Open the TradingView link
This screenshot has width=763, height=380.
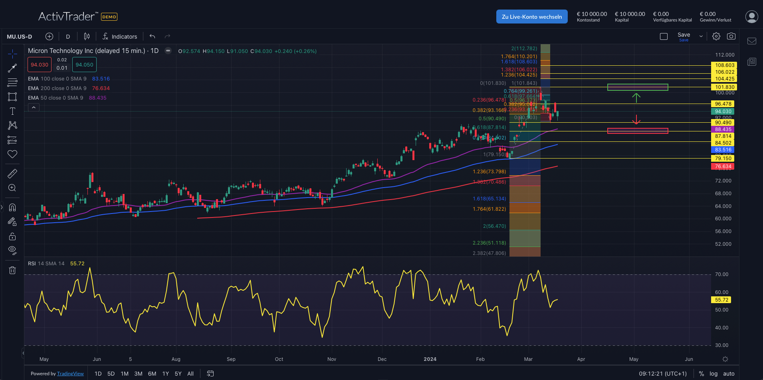click(x=70, y=373)
